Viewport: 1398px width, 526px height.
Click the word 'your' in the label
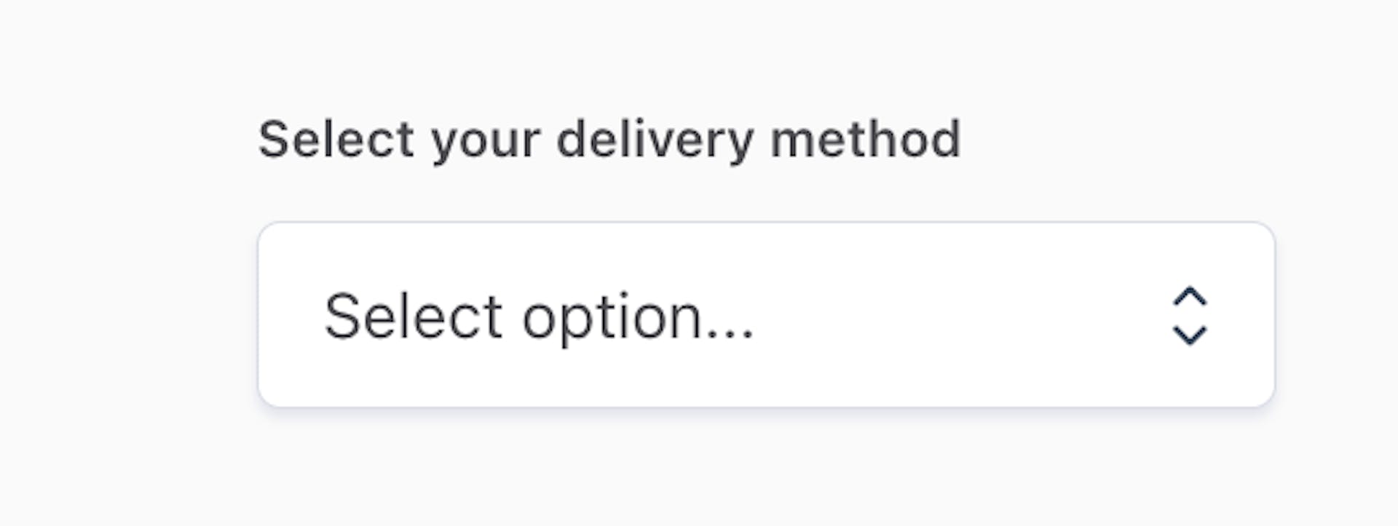pyautogui.click(x=486, y=140)
